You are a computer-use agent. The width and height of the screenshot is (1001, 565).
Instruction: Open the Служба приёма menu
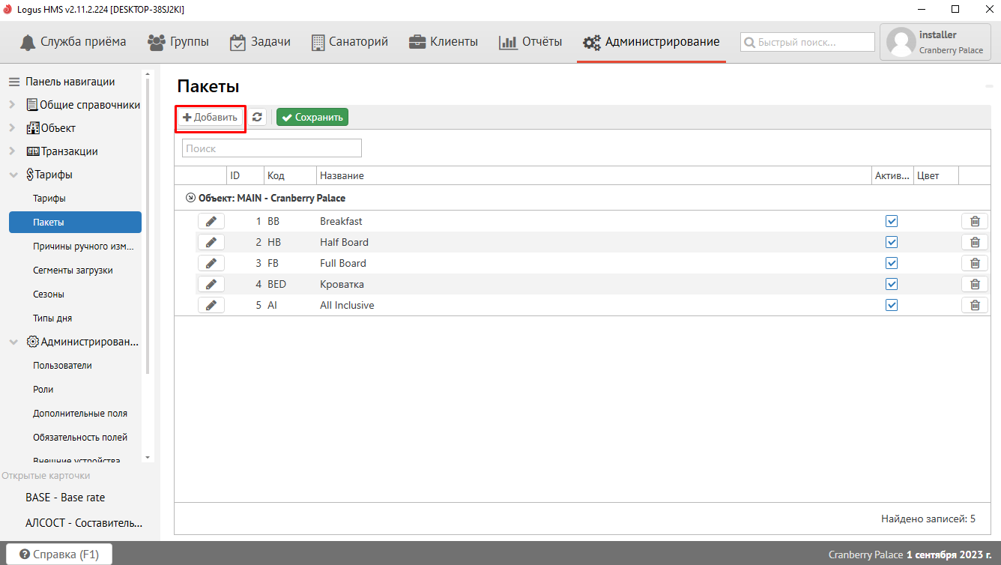73,42
